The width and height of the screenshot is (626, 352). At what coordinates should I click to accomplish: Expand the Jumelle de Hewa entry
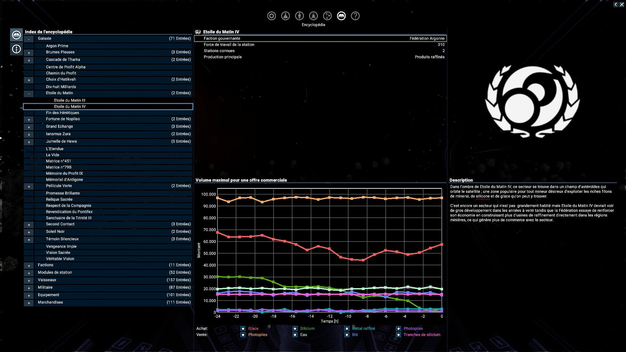point(29,142)
